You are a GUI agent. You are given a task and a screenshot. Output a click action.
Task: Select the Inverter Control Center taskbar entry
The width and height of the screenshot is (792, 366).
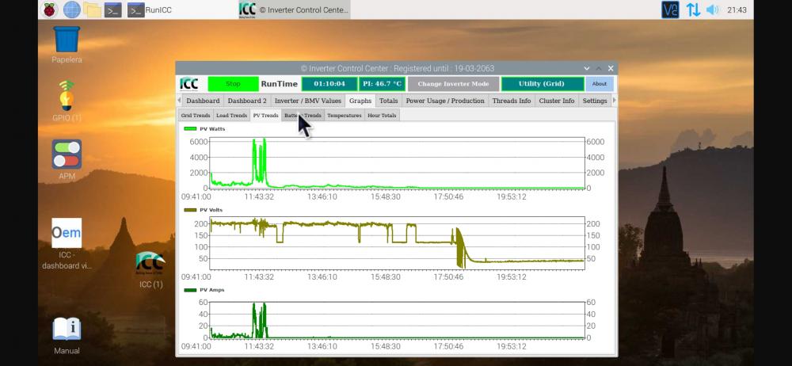(x=294, y=10)
